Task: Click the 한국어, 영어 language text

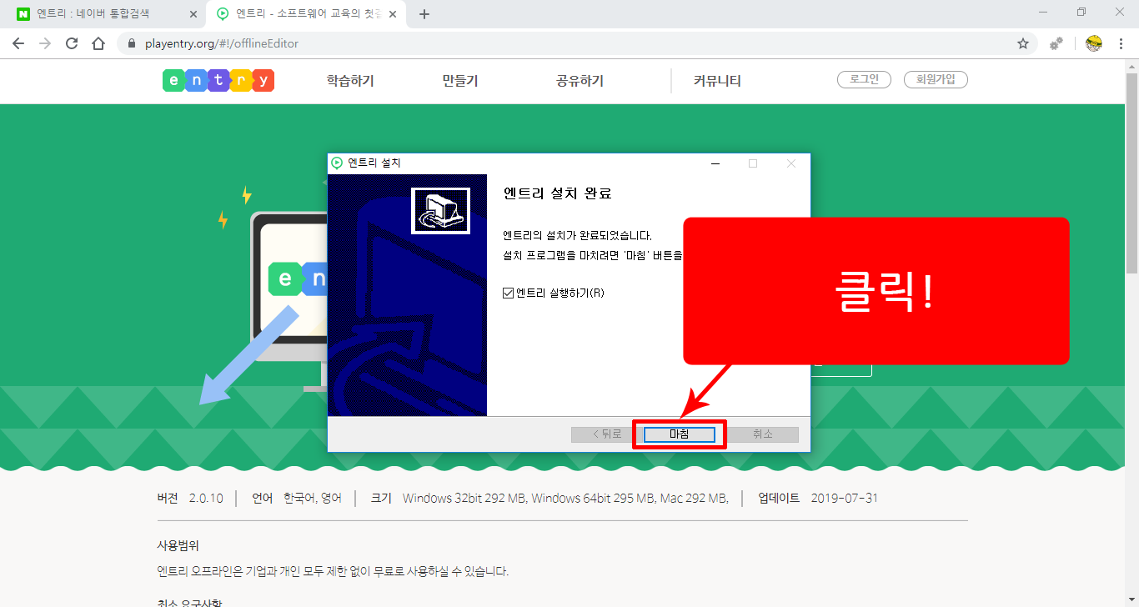Action: pos(313,499)
